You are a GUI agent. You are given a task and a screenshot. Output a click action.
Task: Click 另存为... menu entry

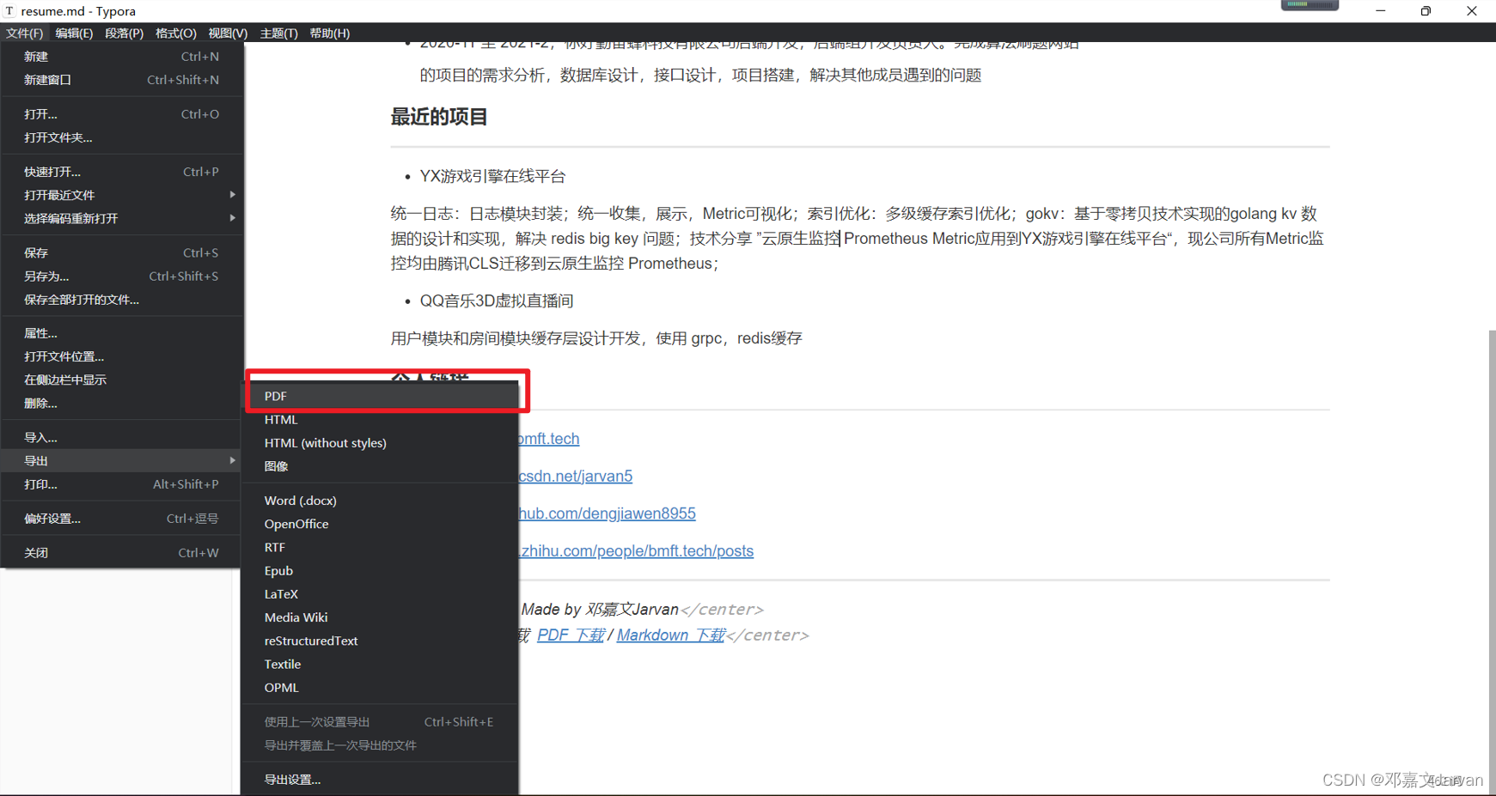click(122, 276)
